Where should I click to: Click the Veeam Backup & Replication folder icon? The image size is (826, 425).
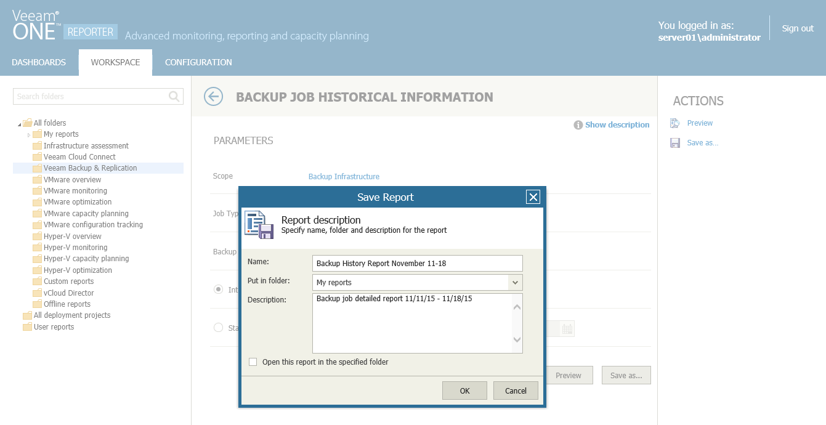(x=38, y=168)
